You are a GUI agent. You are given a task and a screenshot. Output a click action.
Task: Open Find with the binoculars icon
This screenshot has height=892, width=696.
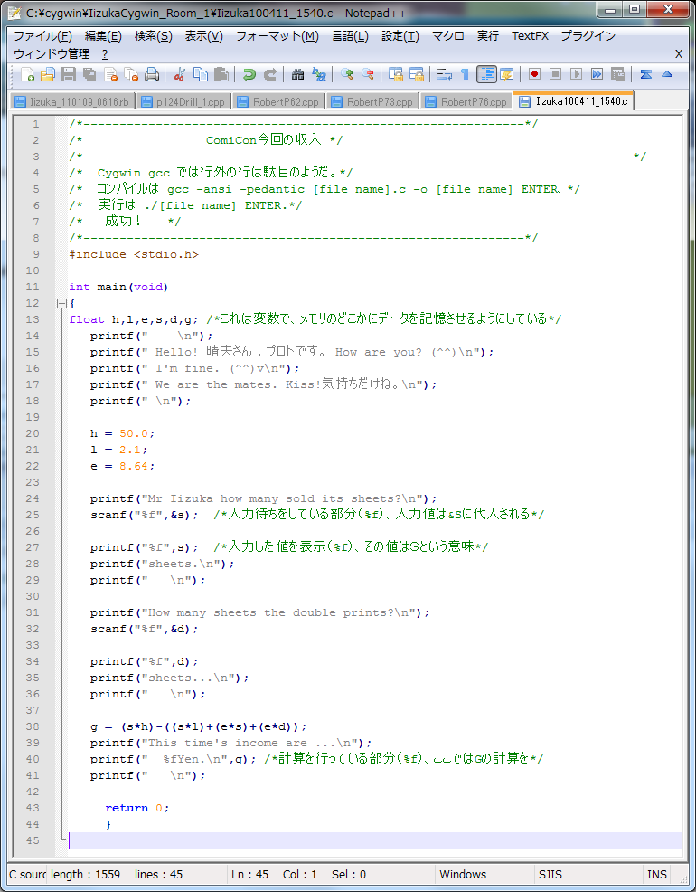click(x=297, y=74)
